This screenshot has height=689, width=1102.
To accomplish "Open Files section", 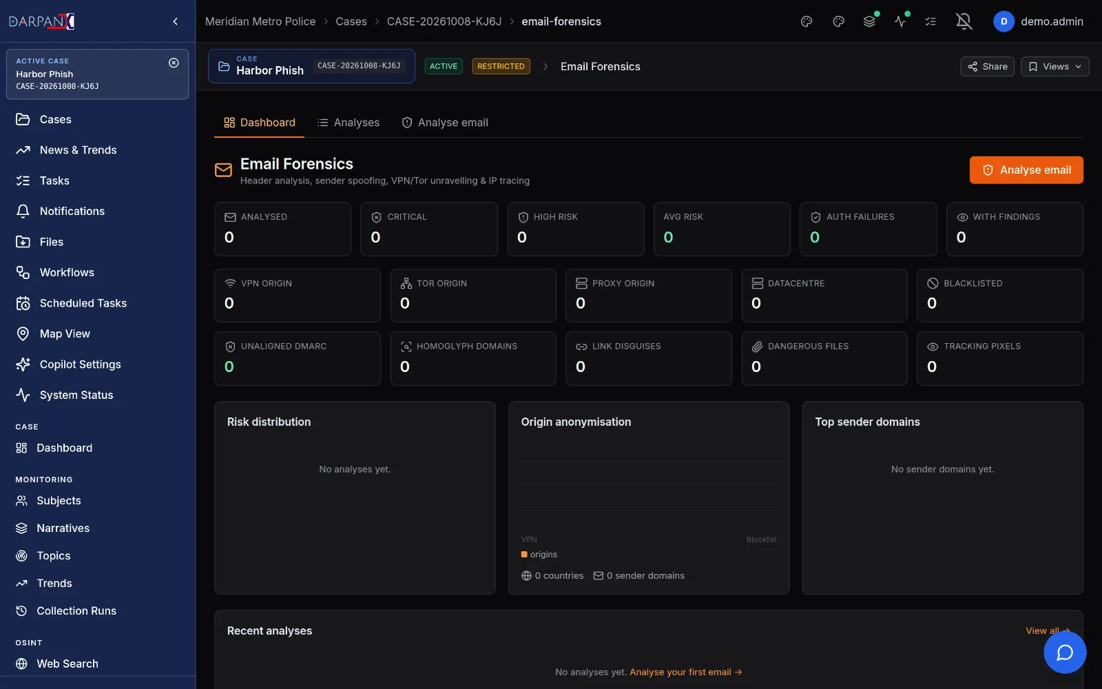I will point(98,242).
